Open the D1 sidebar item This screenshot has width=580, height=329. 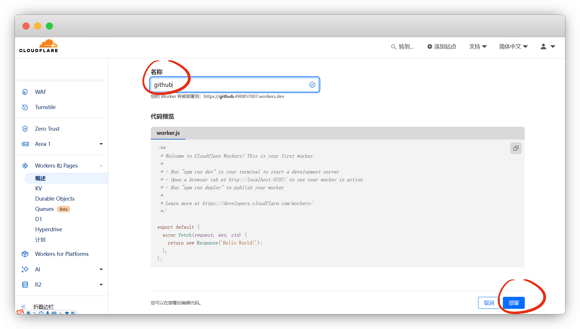[39, 219]
